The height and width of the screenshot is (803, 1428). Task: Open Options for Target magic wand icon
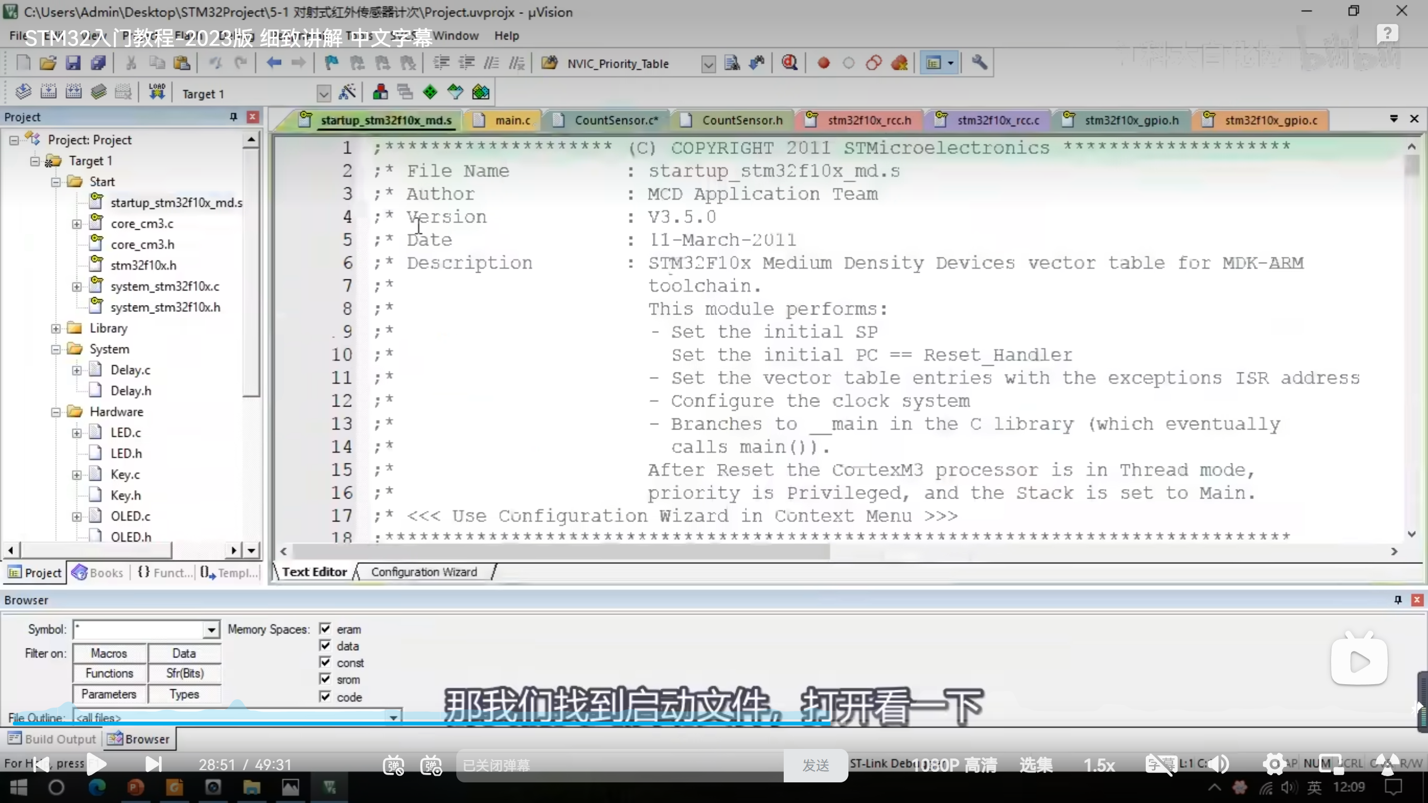coord(348,93)
